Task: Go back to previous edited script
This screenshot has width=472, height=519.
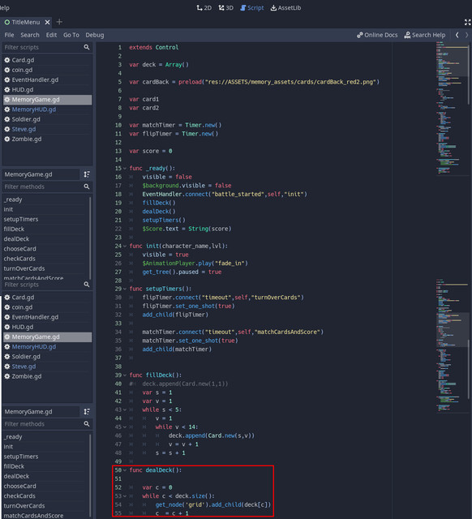Action: click(x=457, y=35)
